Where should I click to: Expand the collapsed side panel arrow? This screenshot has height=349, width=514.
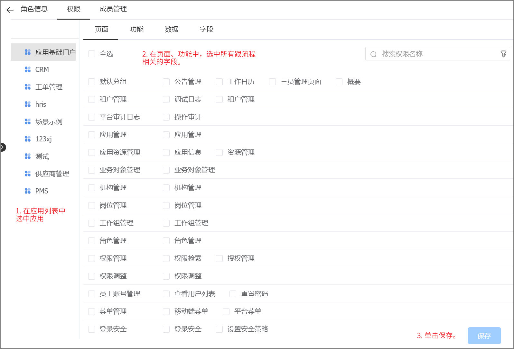tap(3, 147)
